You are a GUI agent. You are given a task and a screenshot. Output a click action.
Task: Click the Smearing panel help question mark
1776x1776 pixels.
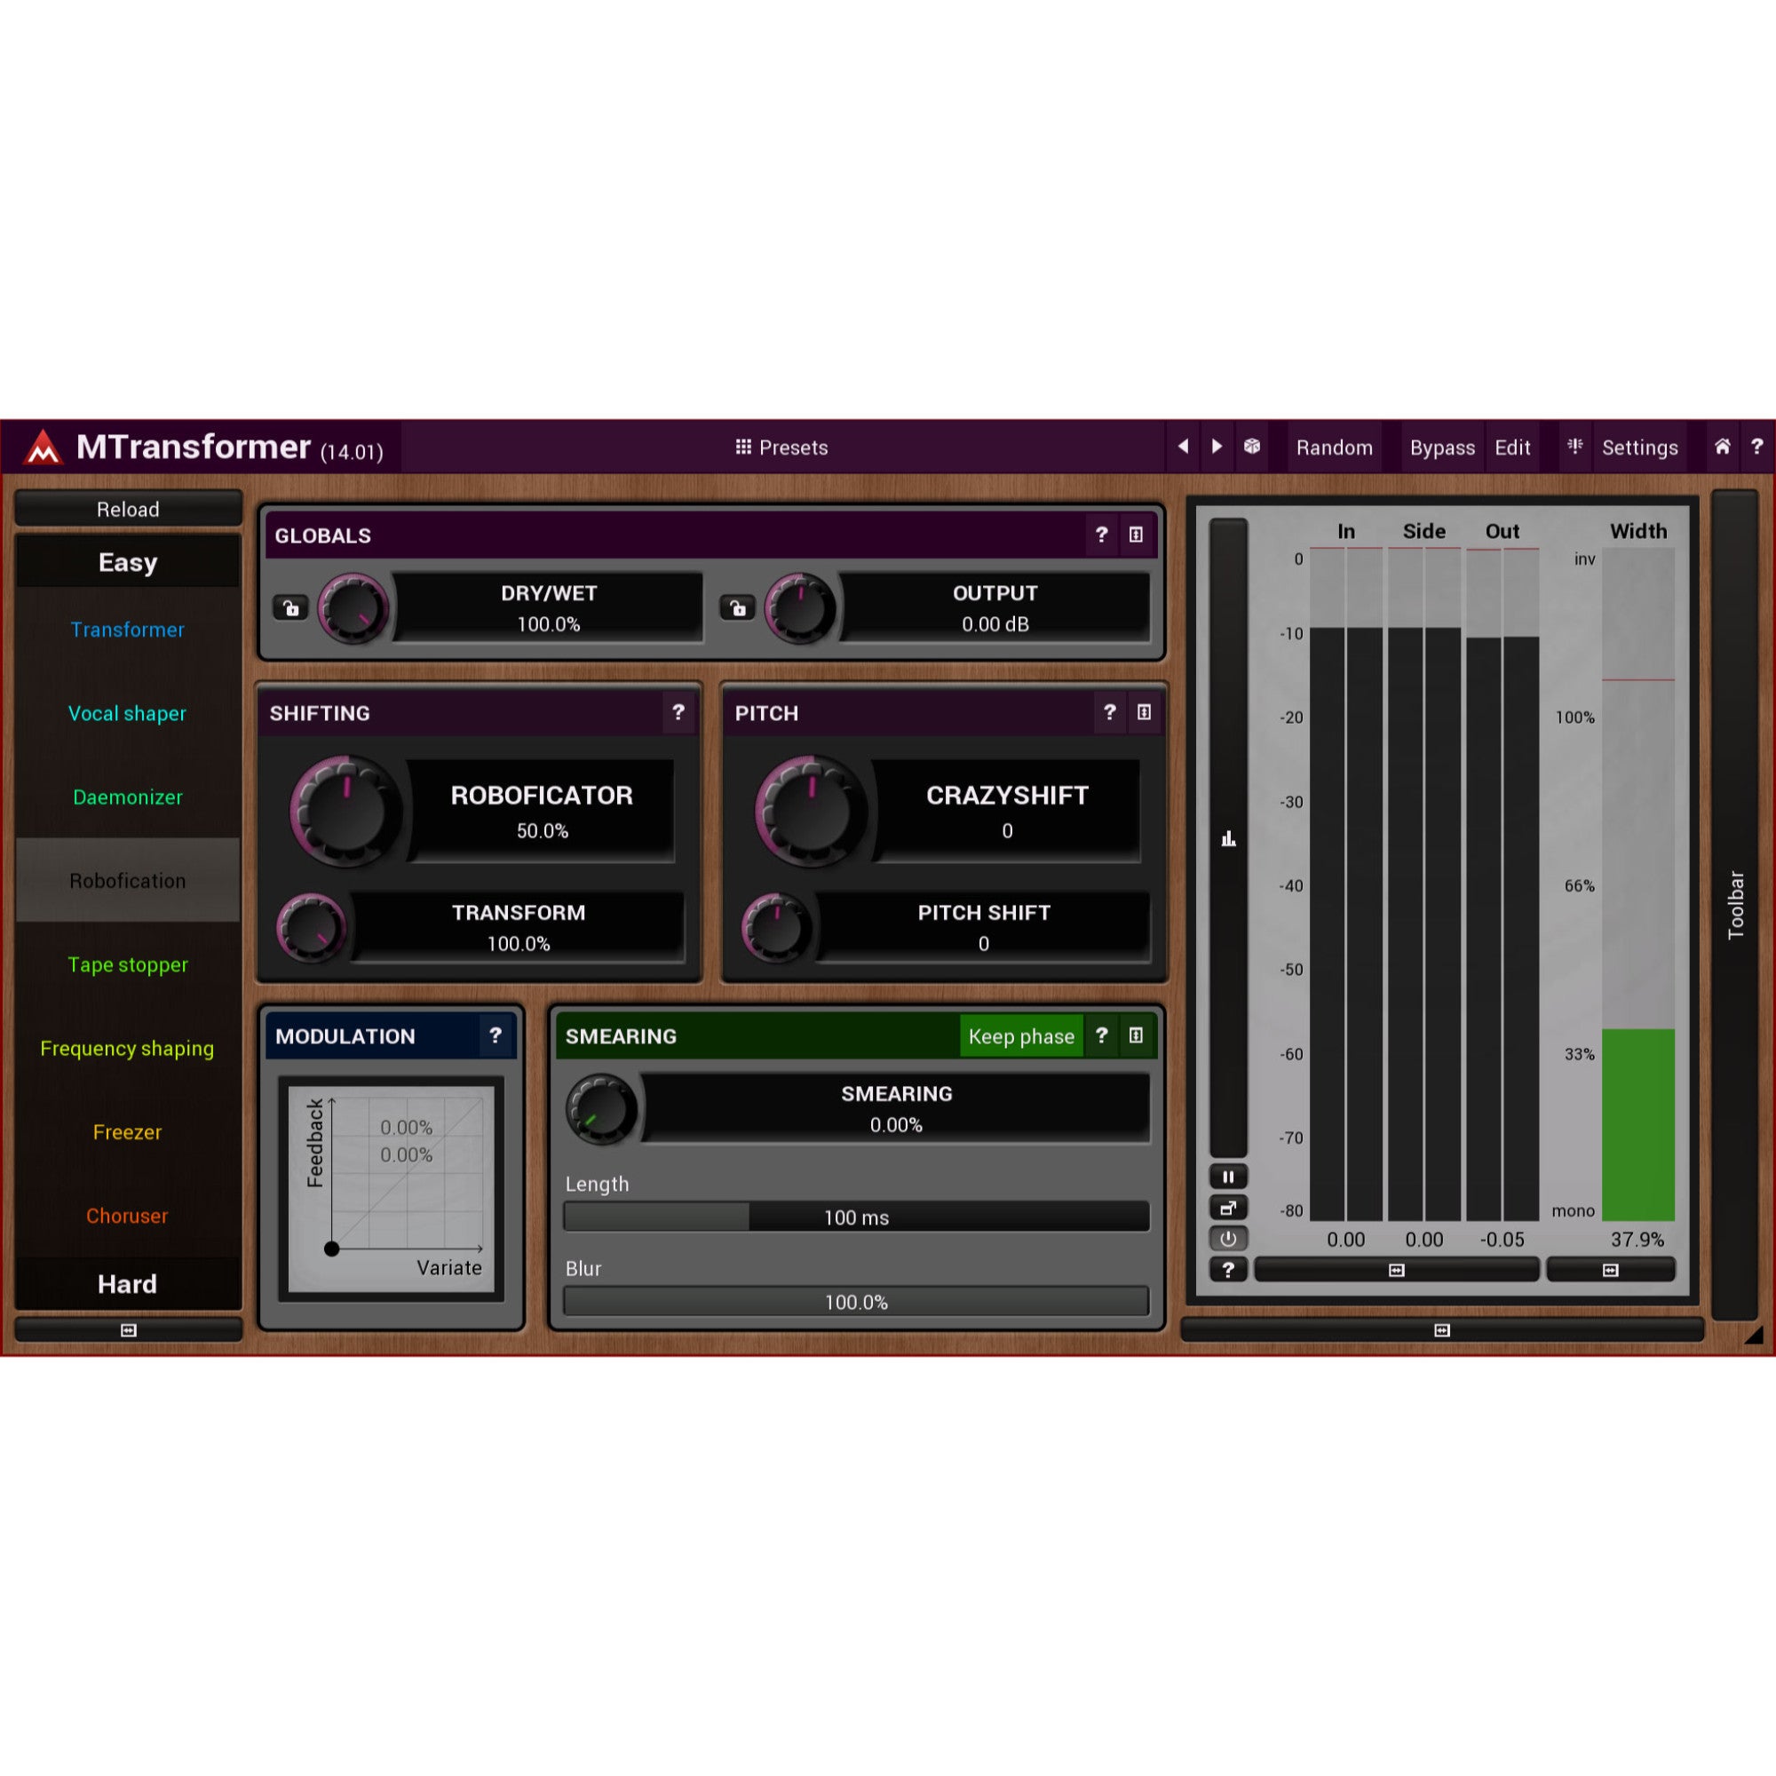(x=1101, y=1036)
